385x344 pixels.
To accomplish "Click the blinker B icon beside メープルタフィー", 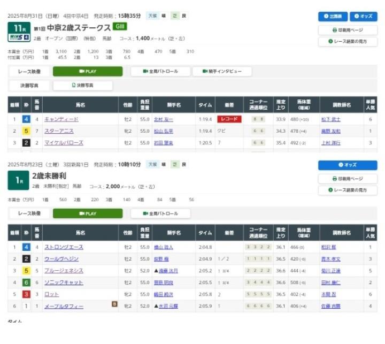I will 114,304.
